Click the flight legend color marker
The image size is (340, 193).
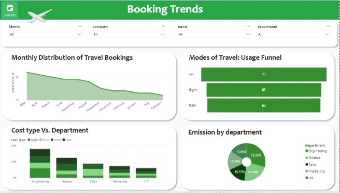tap(29, 140)
